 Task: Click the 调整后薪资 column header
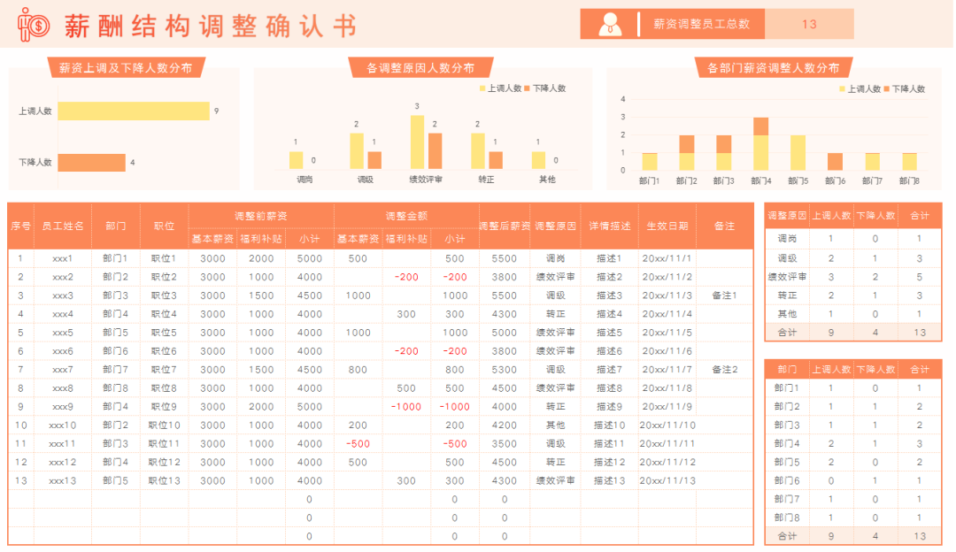(504, 226)
